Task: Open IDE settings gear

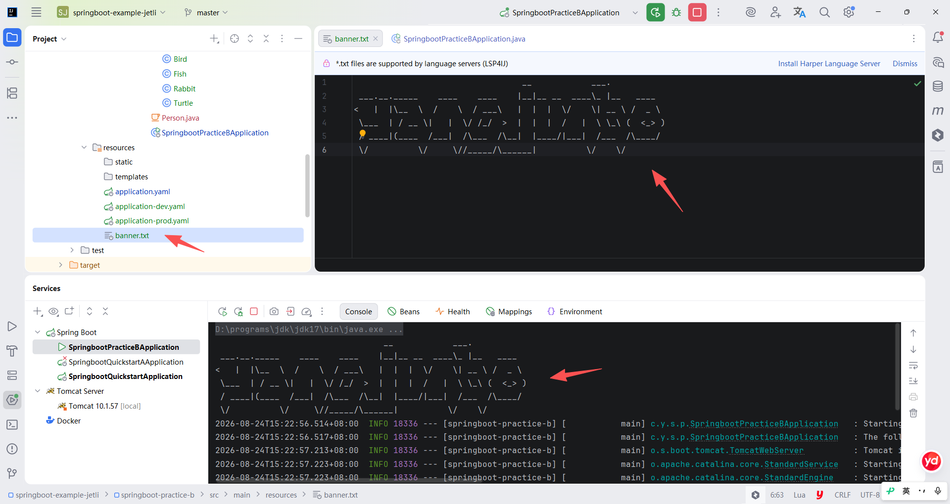Action: click(x=849, y=12)
